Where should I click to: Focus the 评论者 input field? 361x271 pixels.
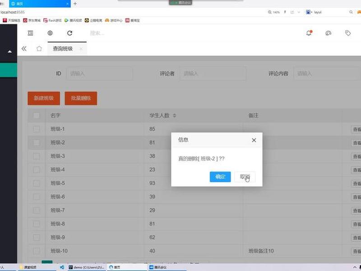coord(213,74)
